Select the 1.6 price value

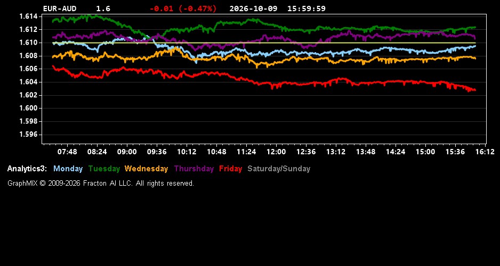coord(103,9)
